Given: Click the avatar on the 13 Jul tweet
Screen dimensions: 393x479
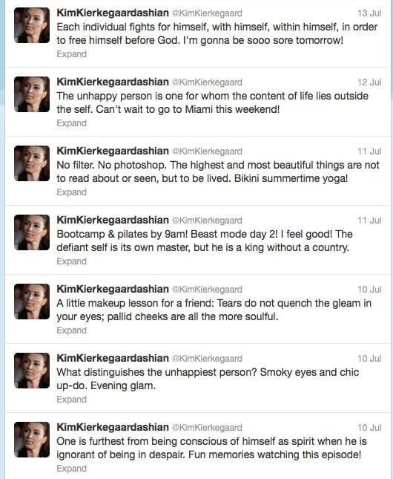Looking at the screenshot, I should (32, 25).
